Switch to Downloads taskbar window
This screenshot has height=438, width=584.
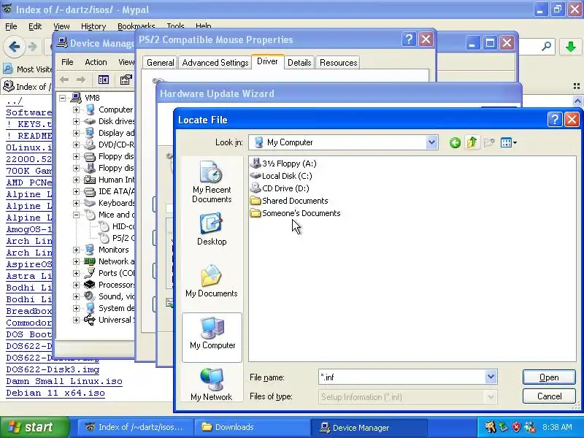coord(252,427)
